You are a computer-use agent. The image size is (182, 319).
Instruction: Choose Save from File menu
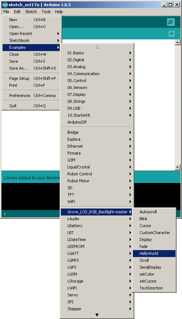[31, 61]
